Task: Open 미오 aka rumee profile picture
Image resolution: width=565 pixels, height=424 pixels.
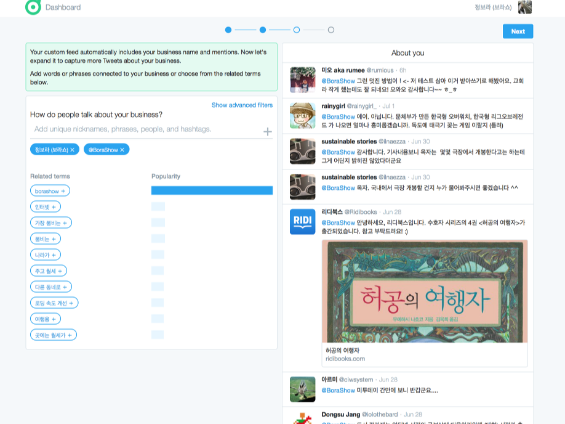Action: pos(303,80)
